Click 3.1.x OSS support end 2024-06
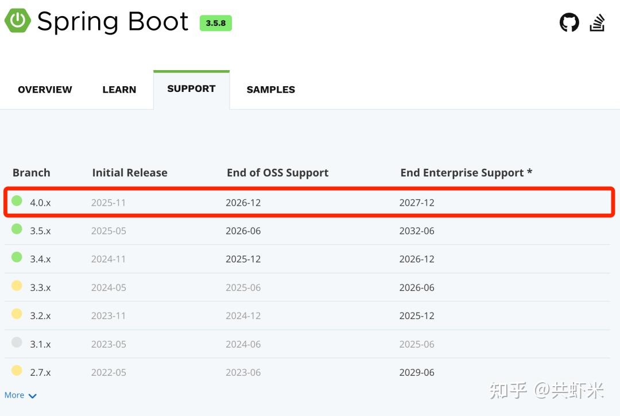 click(243, 344)
